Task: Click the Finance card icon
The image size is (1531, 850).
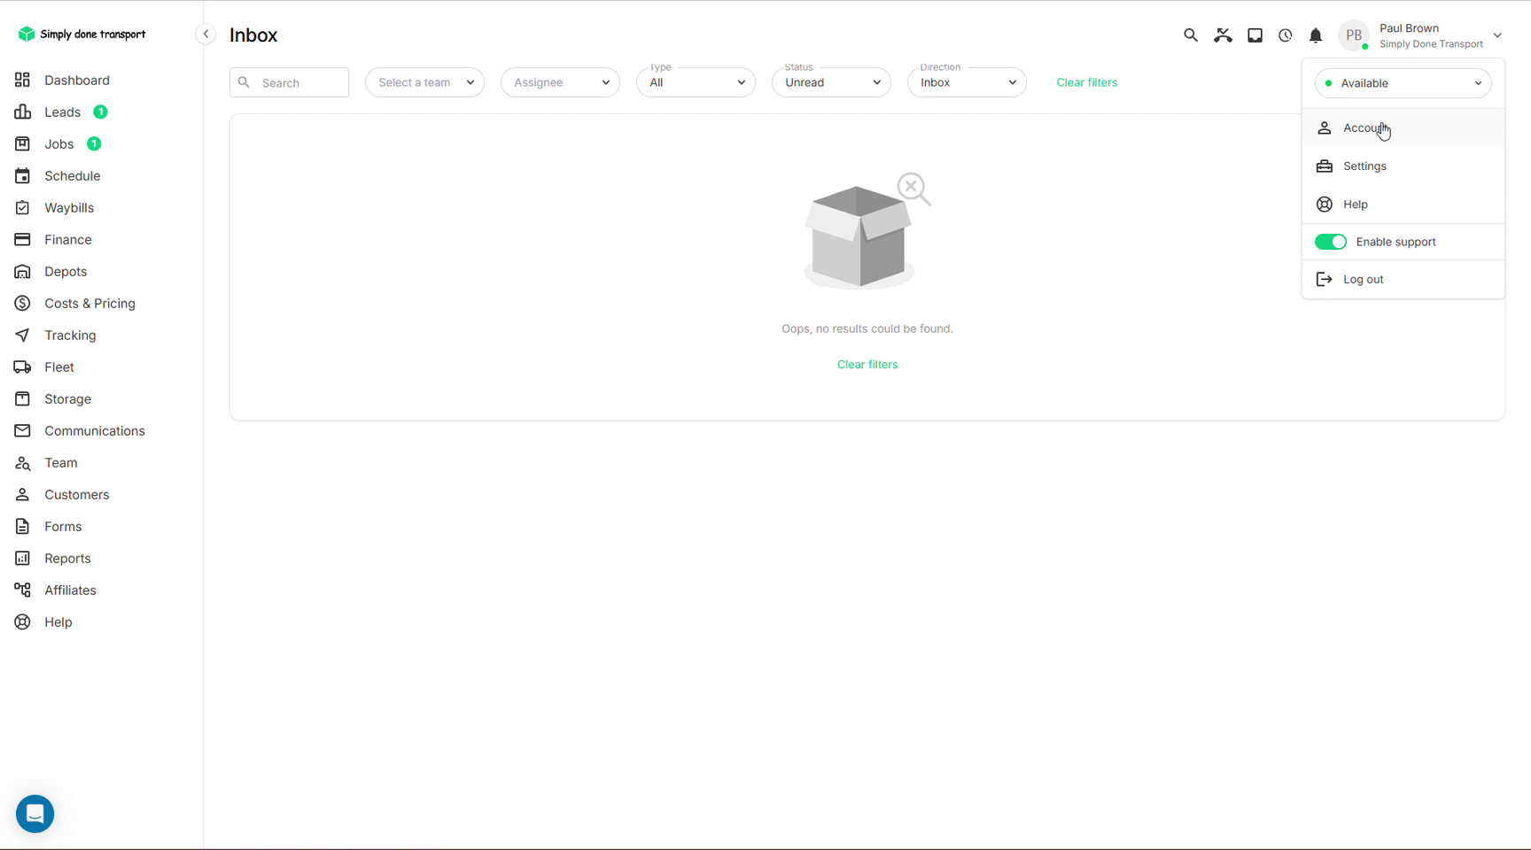Action: (22, 239)
